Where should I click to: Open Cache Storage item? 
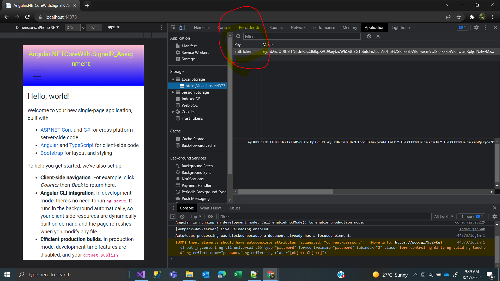(194, 139)
